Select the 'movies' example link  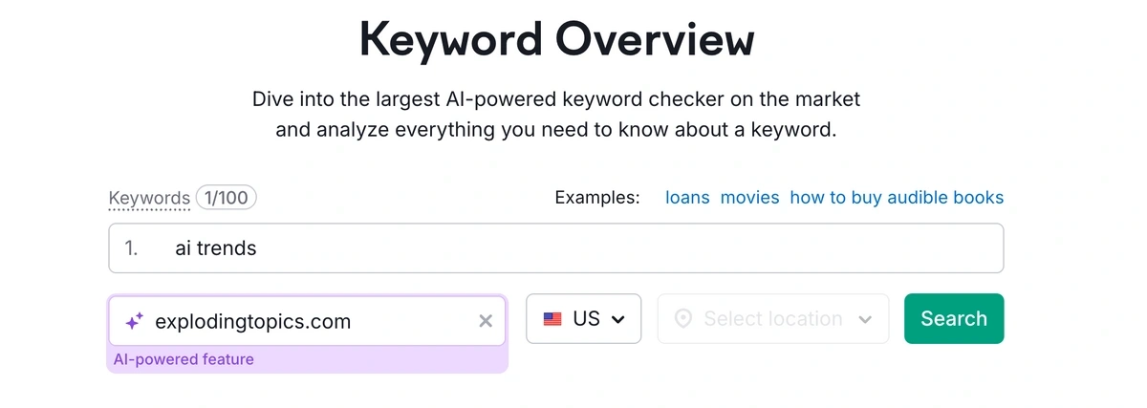(x=749, y=198)
